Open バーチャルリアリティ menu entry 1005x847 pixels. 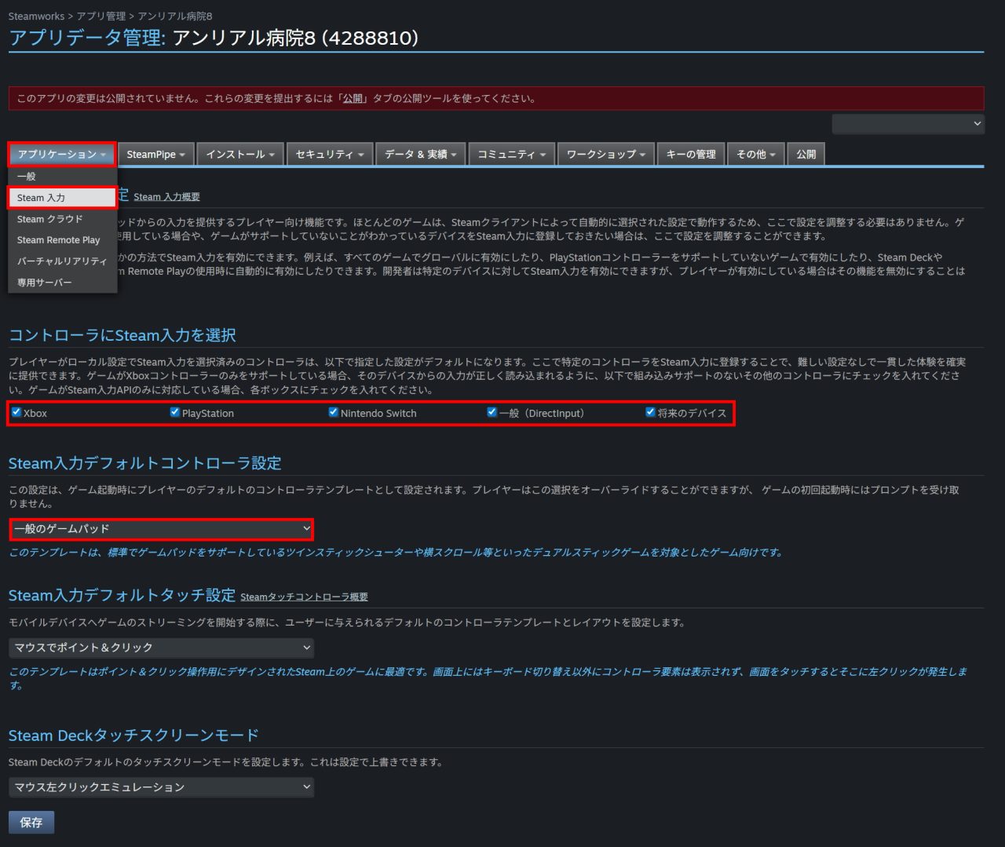pyautogui.click(x=61, y=261)
